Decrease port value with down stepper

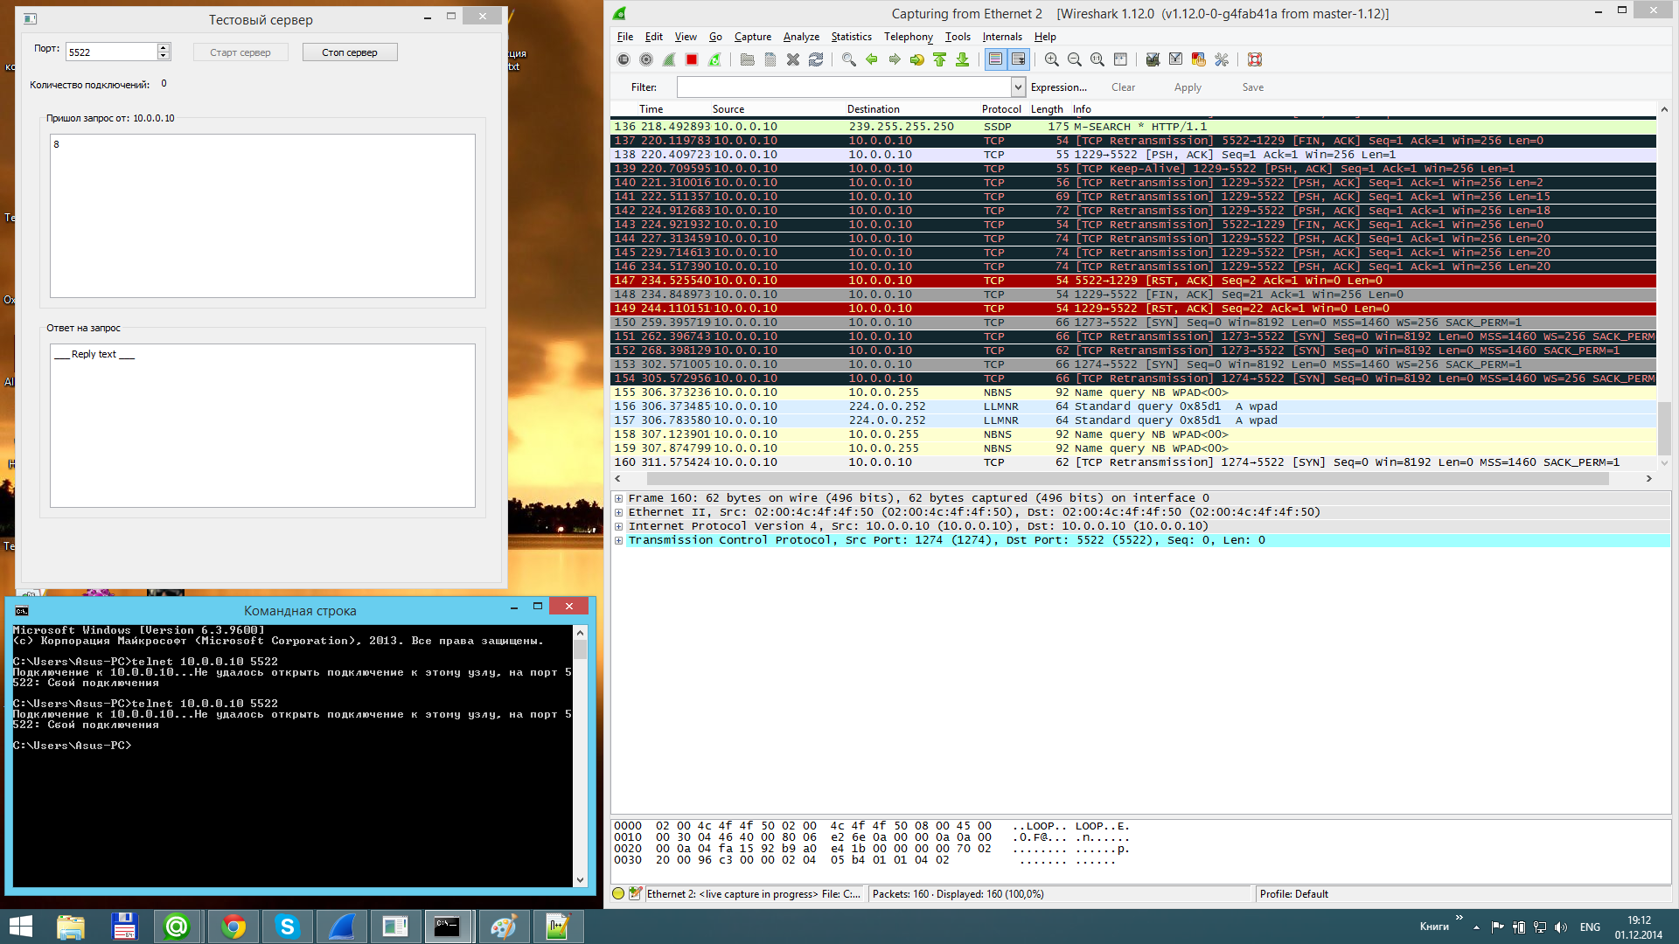[164, 56]
